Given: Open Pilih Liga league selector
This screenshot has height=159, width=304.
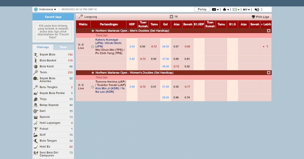Looking at the screenshot, I should 260,17.
